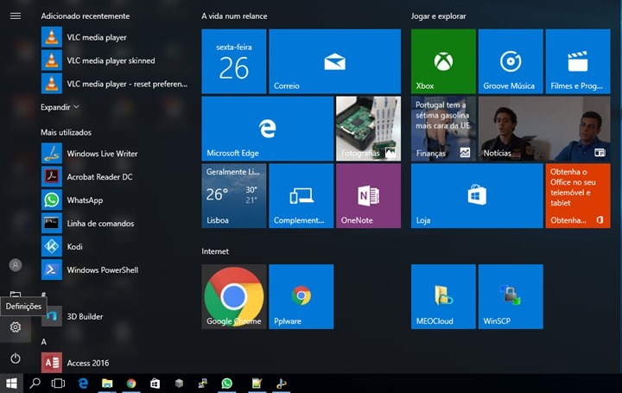This screenshot has width=622, height=393.
Task: Open WhatsApp from most used list
Action: point(85,200)
